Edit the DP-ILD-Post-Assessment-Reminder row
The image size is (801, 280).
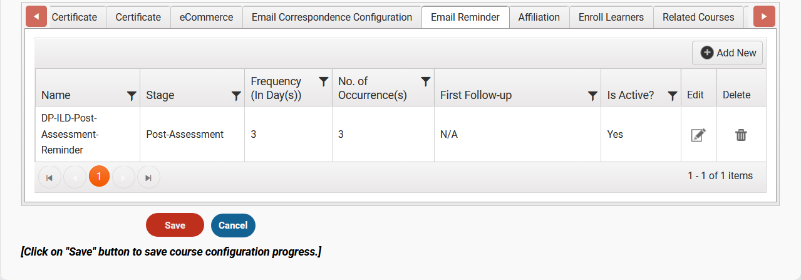[x=698, y=135]
